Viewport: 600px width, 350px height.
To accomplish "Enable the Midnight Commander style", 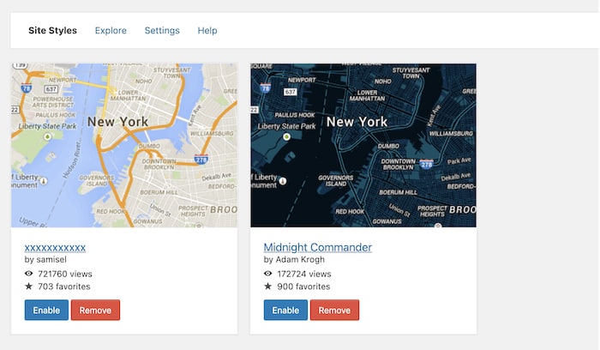I will tap(285, 311).
